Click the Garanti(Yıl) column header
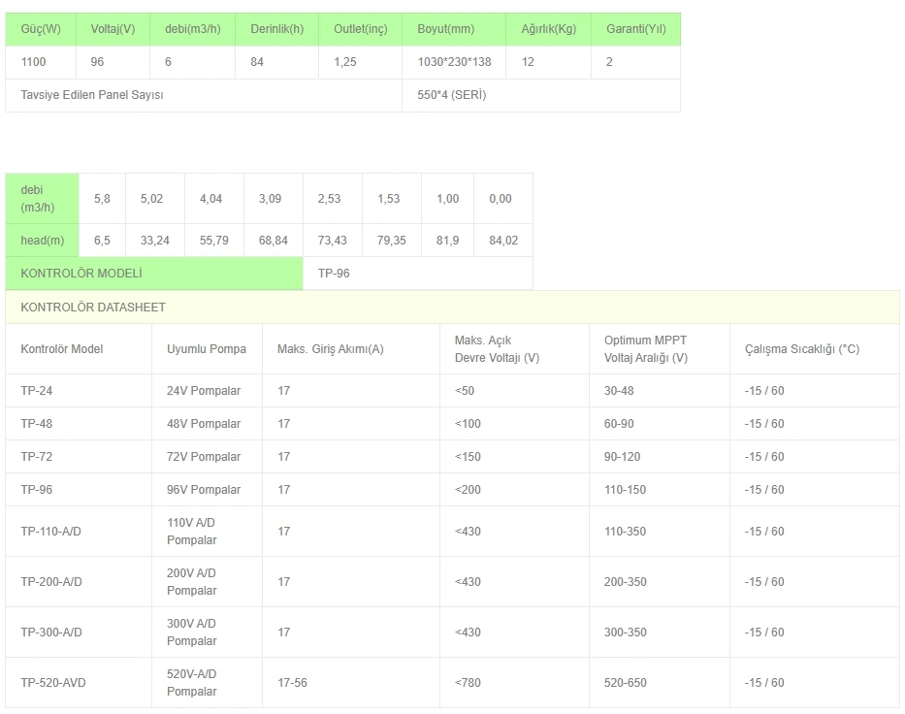Screen dimensions: 905x714 (x=635, y=29)
